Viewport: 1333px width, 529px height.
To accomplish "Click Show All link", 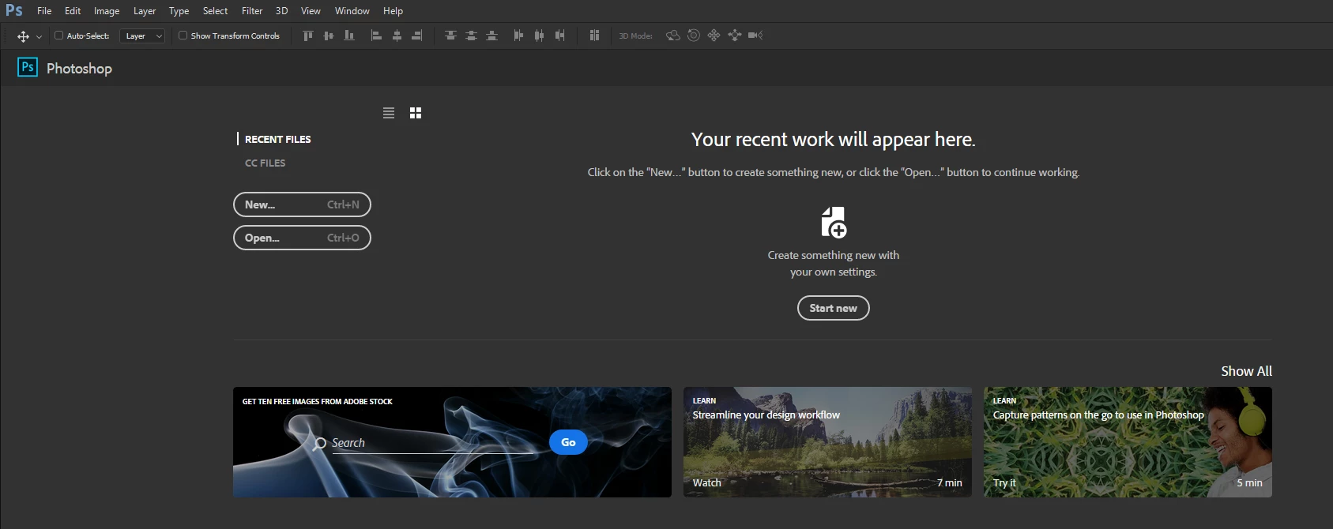I will (x=1246, y=371).
